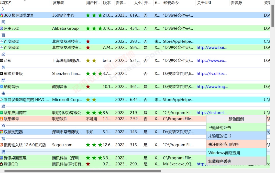Click the 颜色图例 legend title

(236, 119)
